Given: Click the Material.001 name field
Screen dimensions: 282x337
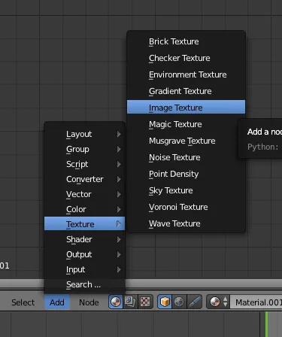Looking at the screenshot, I should click(256, 302).
